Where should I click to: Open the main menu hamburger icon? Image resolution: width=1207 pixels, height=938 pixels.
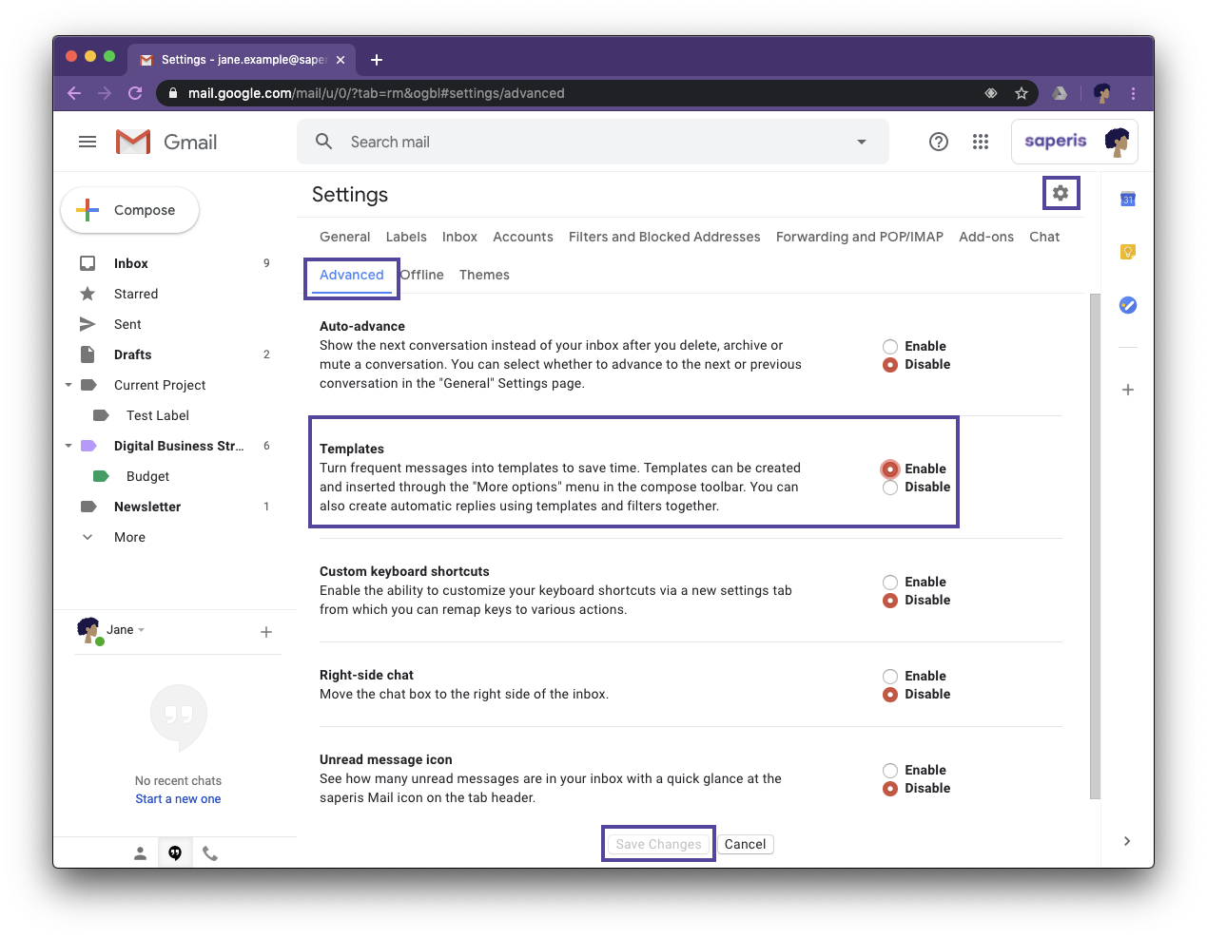[88, 142]
